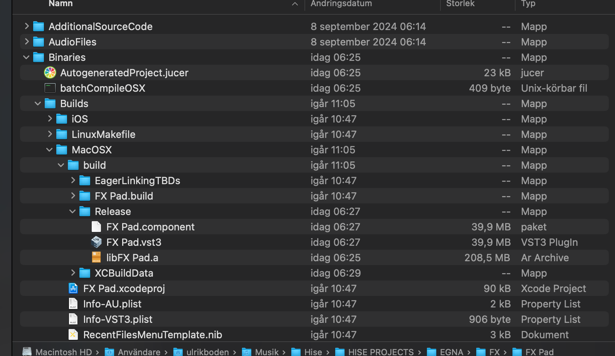Select the FX Pad.xcodeproj file name

(x=124, y=289)
